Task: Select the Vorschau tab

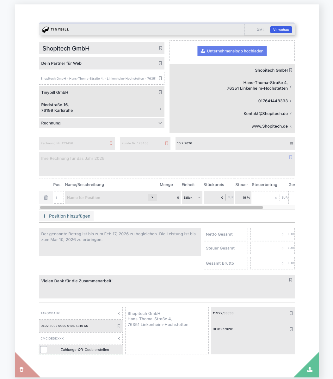Action: pyautogui.click(x=281, y=29)
